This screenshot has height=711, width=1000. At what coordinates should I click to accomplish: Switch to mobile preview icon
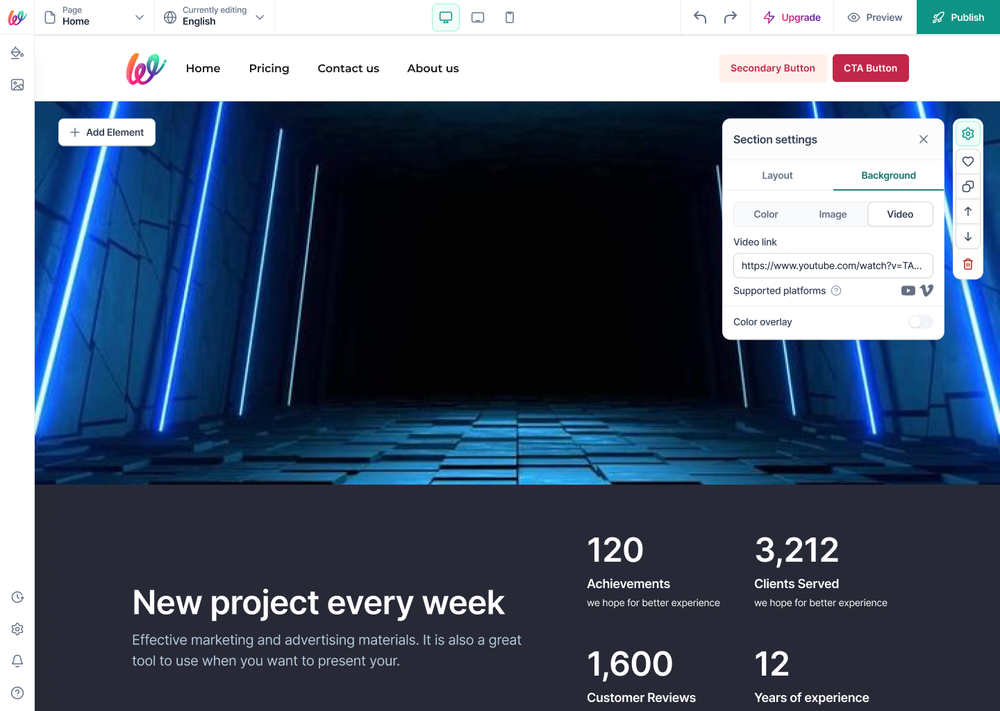coord(510,17)
